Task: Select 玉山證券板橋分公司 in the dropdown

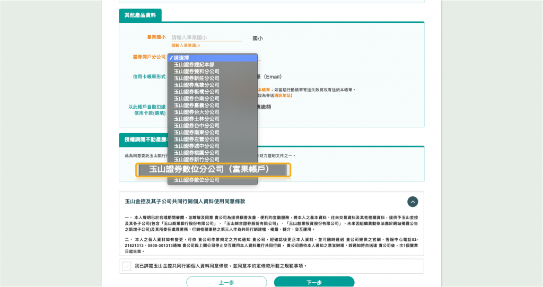Action: click(213, 92)
